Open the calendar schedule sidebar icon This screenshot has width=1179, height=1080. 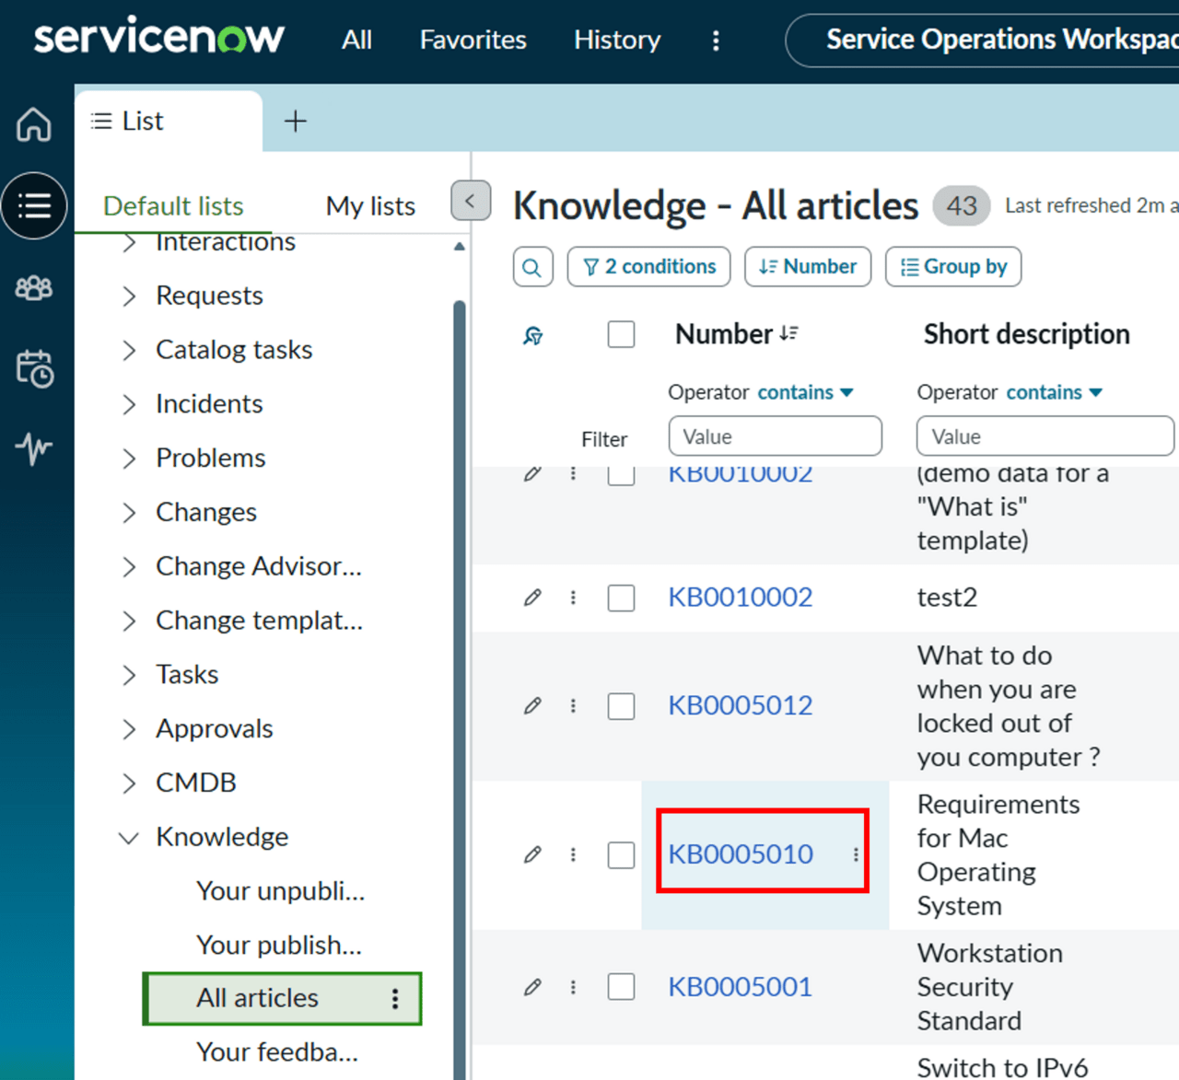[34, 368]
